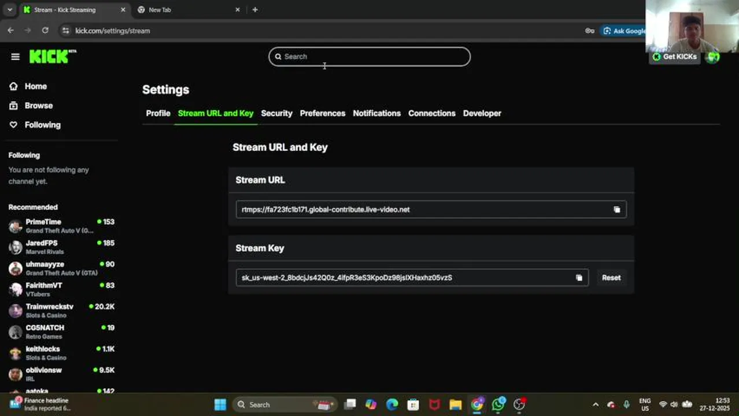Open the hamburger sidebar menu
This screenshot has width=739, height=416.
click(15, 57)
